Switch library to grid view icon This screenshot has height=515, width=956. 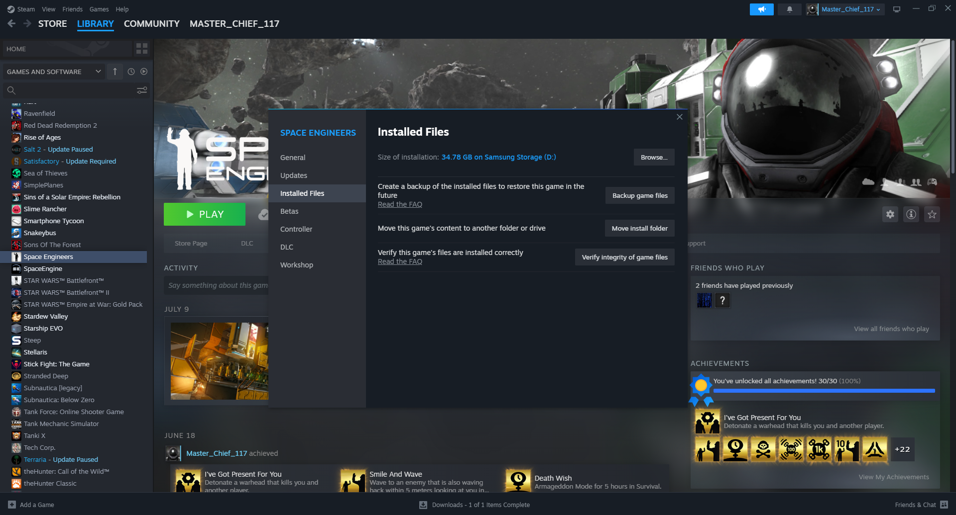tap(142, 49)
